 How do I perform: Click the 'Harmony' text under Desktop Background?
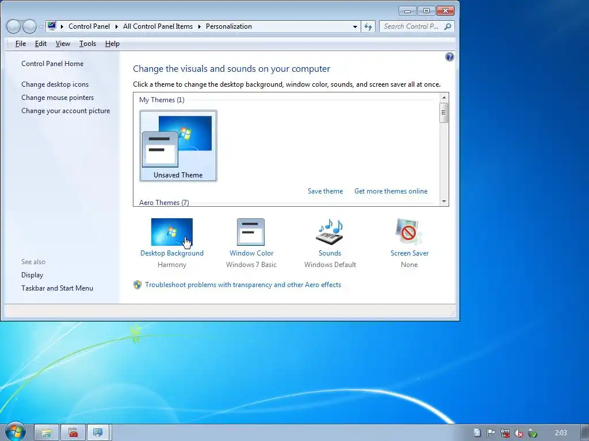(171, 264)
